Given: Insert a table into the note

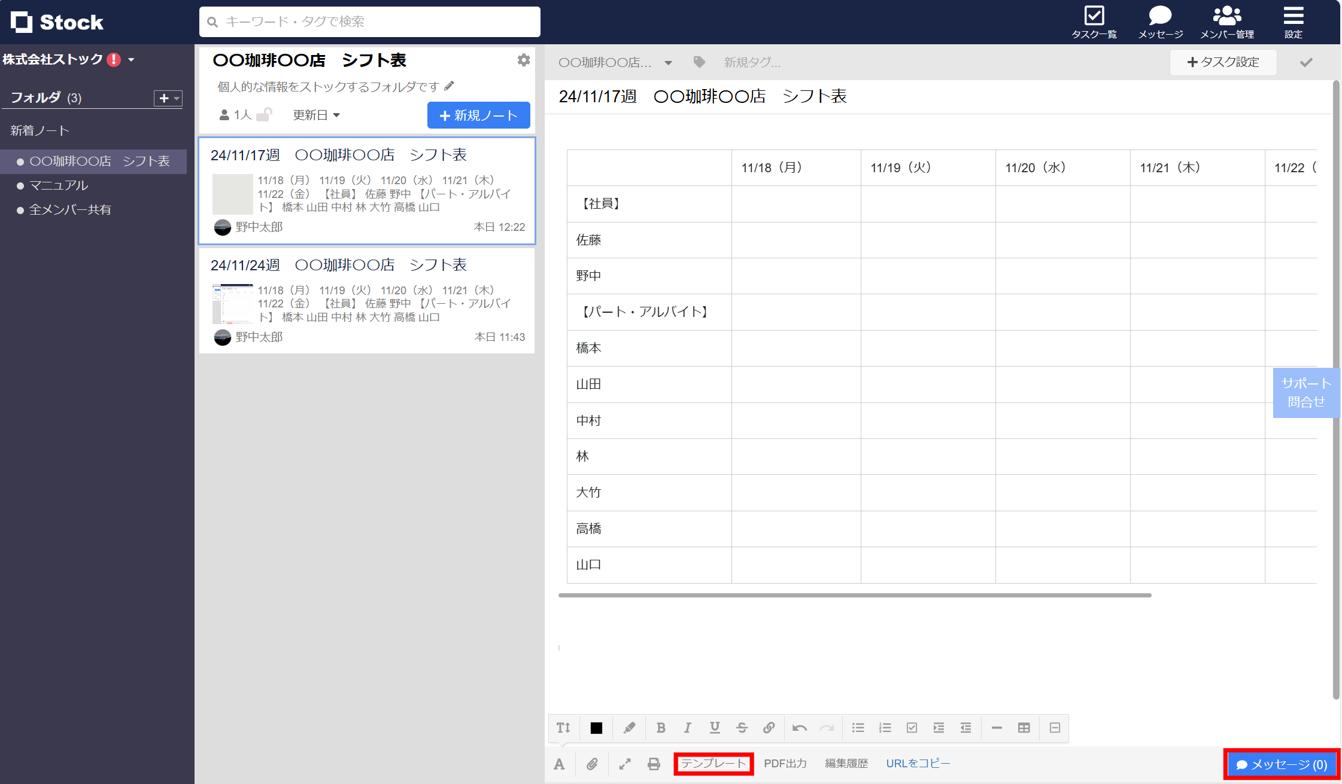Looking at the screenshot, I should coord(1024,728).
